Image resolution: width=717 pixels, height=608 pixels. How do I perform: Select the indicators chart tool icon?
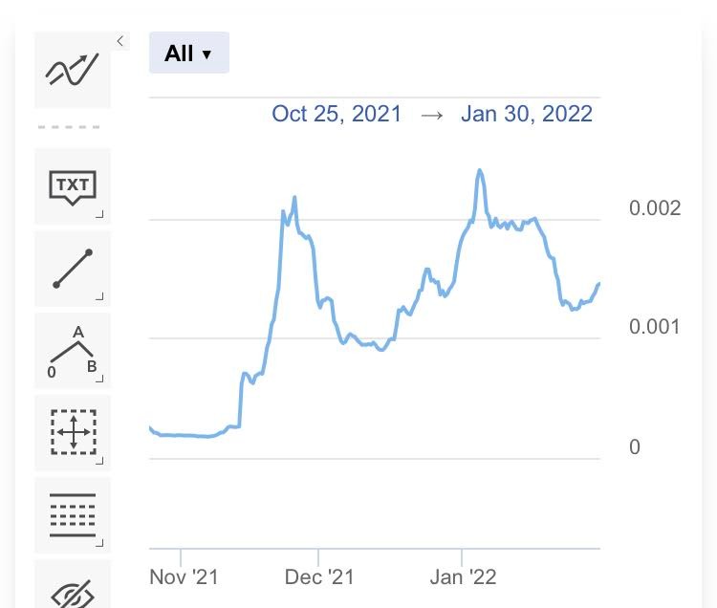73,70
